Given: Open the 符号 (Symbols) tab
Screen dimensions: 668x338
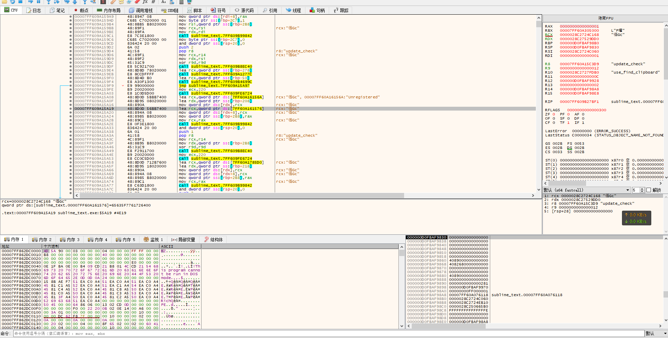Looking at the screenshot, I should tap(218, 10).
